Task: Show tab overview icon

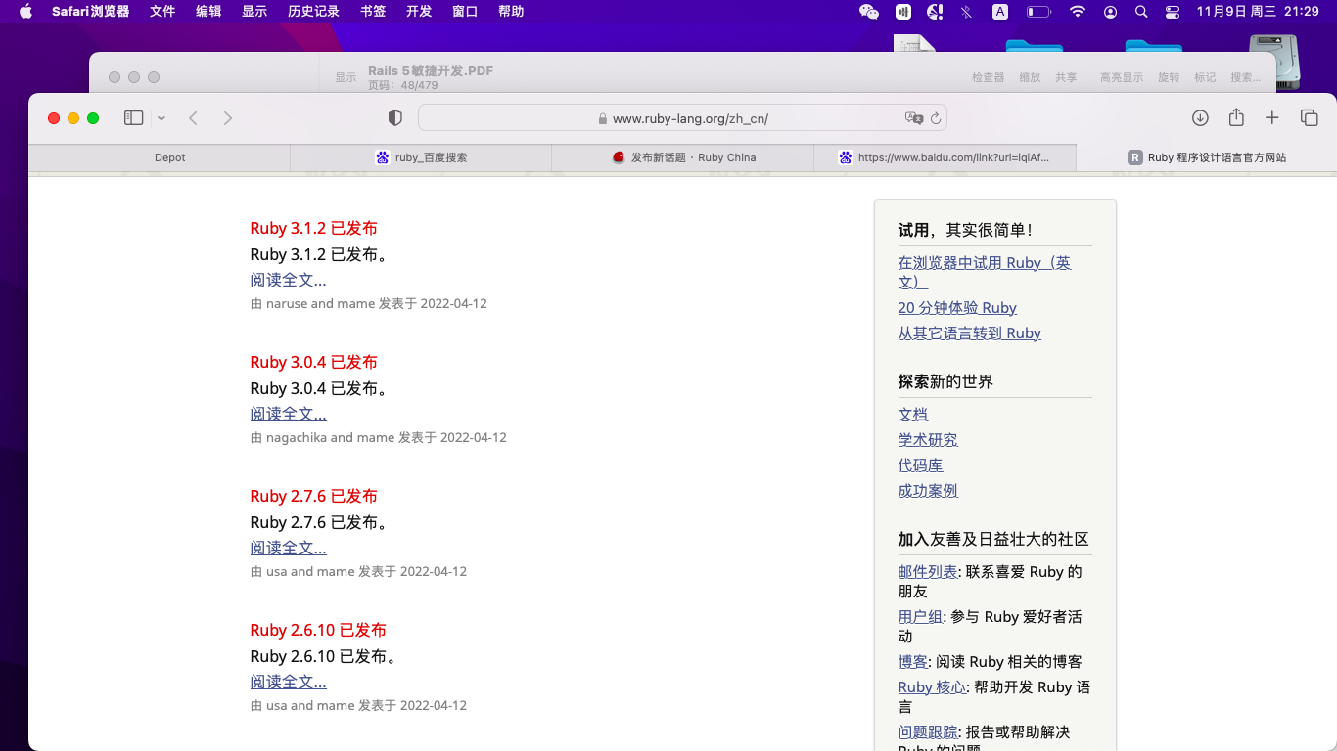Action: [1310, 118]
